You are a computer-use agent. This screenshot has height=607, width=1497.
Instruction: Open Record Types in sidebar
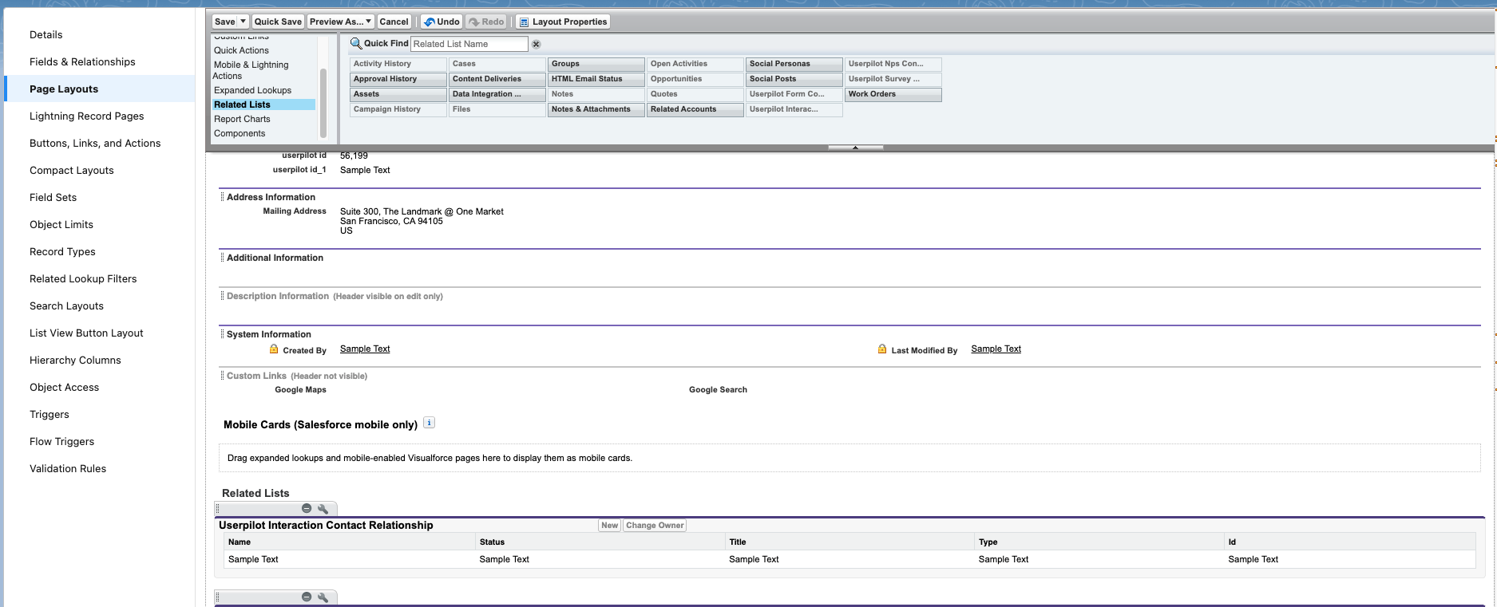pos(62,251)
